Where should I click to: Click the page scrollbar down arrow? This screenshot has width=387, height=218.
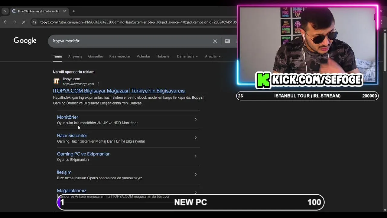(385, 210)
